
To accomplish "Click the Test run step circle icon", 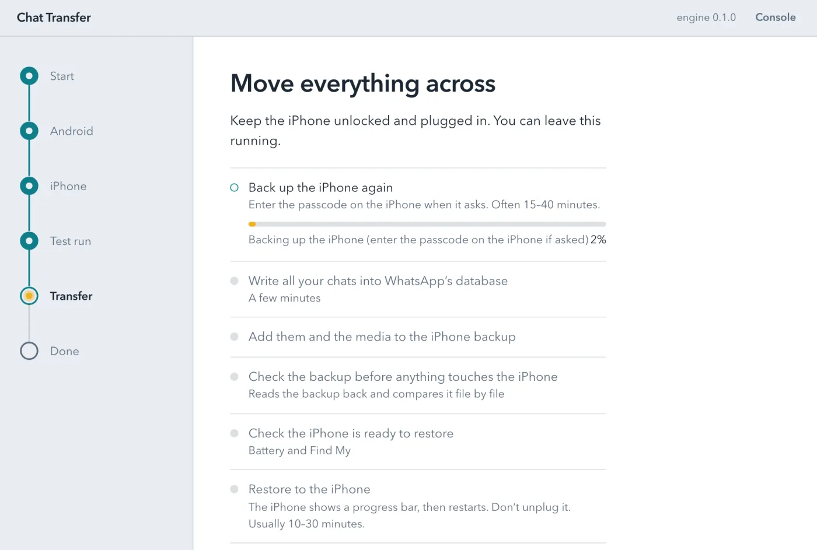I will coord(29,241).
